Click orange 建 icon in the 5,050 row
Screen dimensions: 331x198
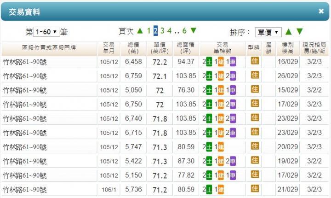[x=221, y=90]
